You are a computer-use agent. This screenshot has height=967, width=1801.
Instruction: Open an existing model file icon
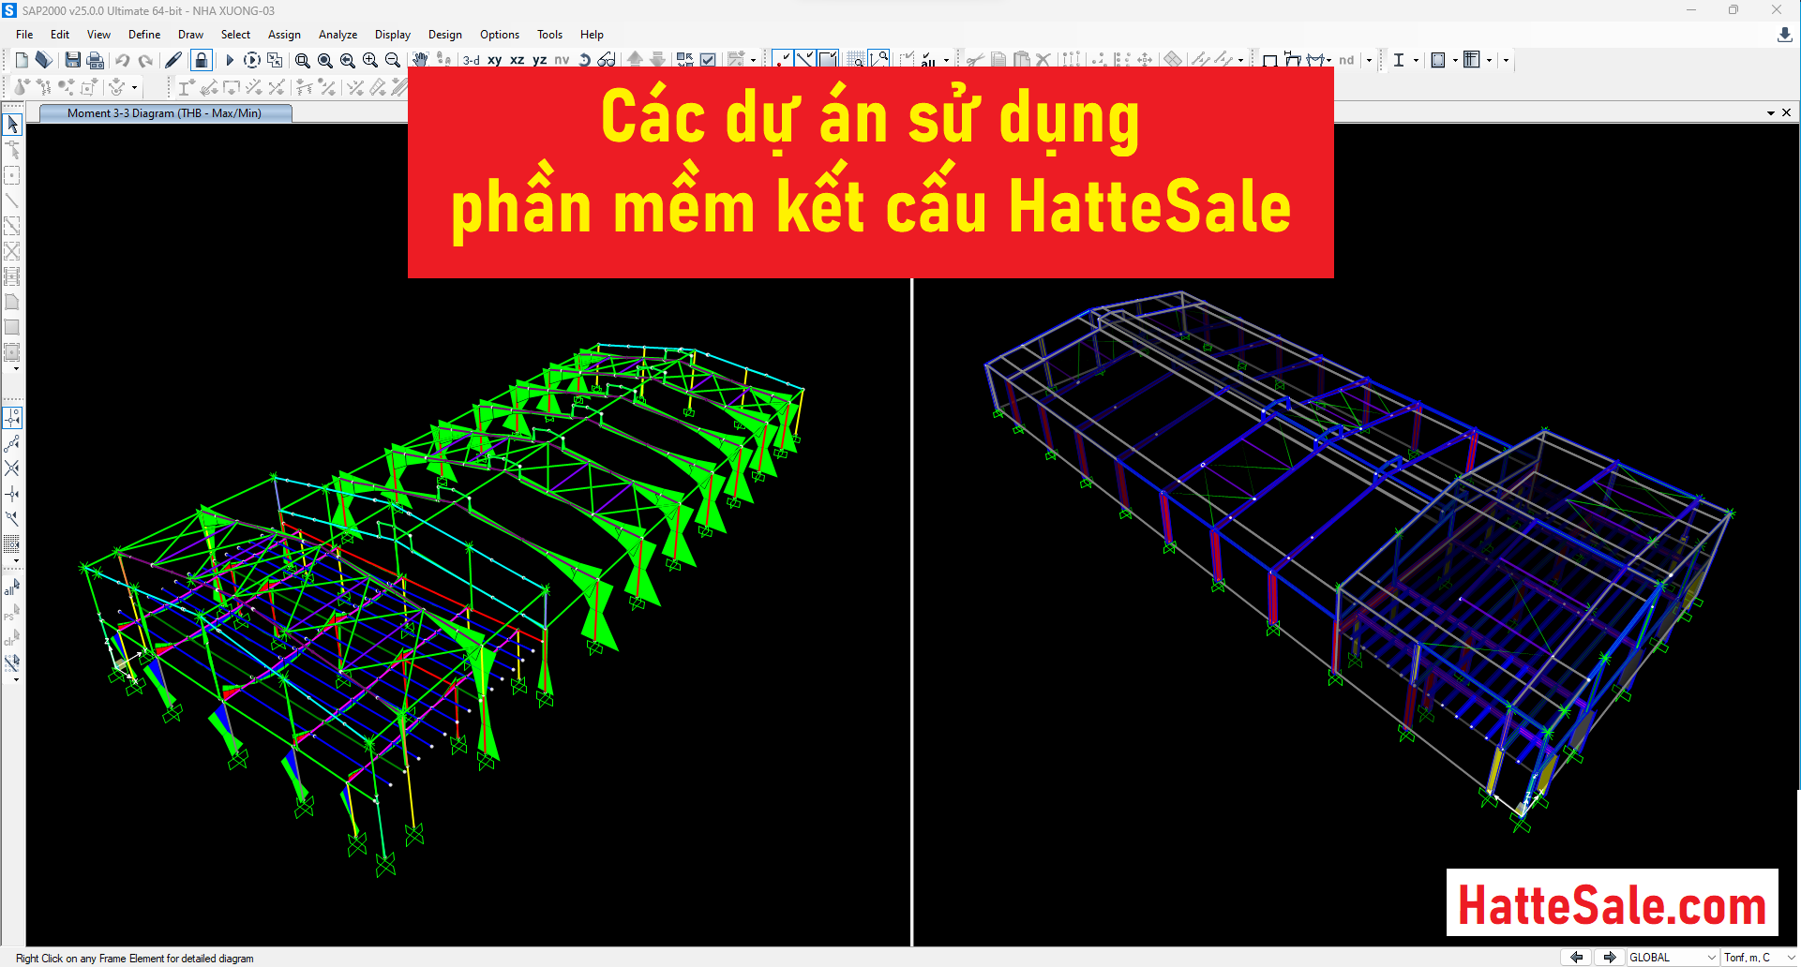pos(44,60)
